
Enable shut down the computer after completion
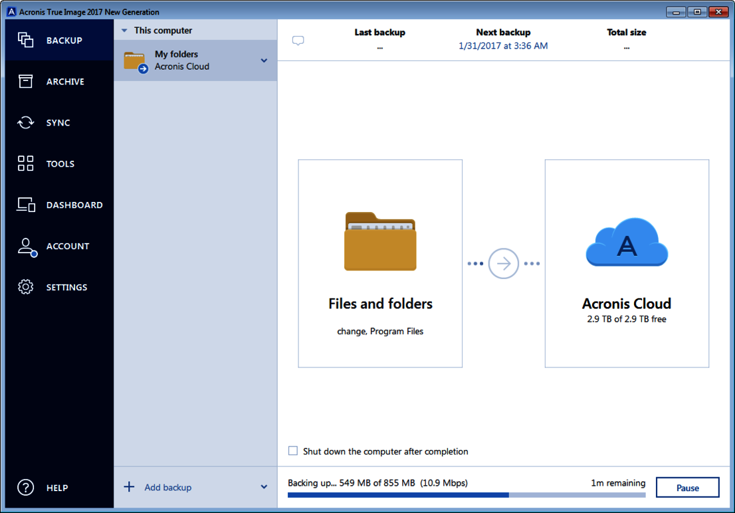coord(293,451)
